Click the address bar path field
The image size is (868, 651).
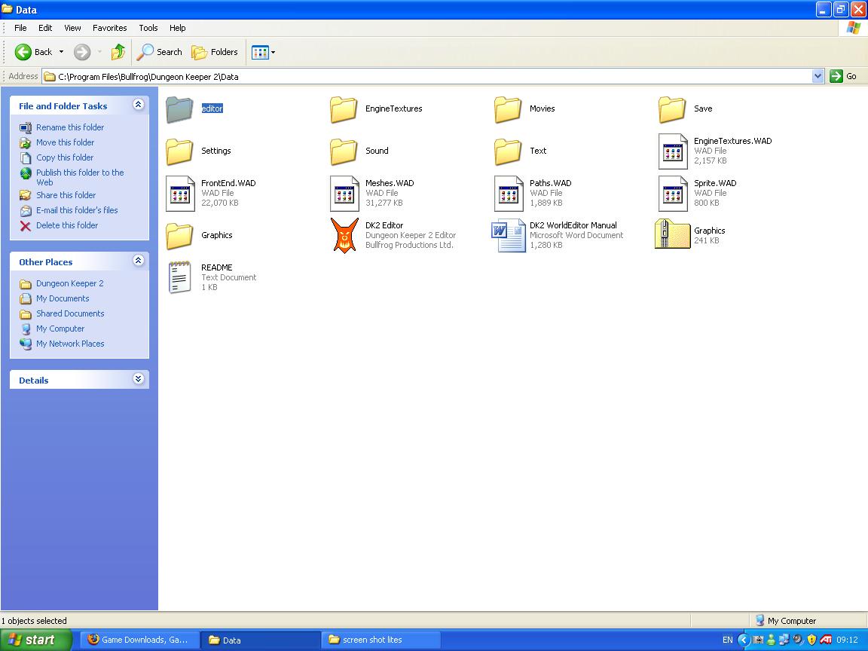[429, 76]
